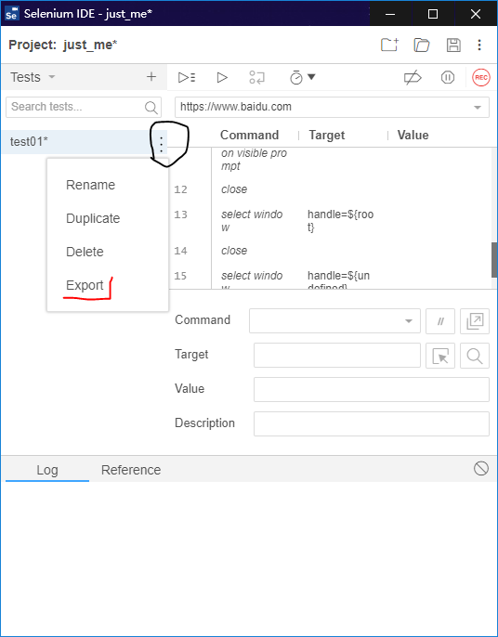
Task: Click the Command column header
Action: point(249,135)
